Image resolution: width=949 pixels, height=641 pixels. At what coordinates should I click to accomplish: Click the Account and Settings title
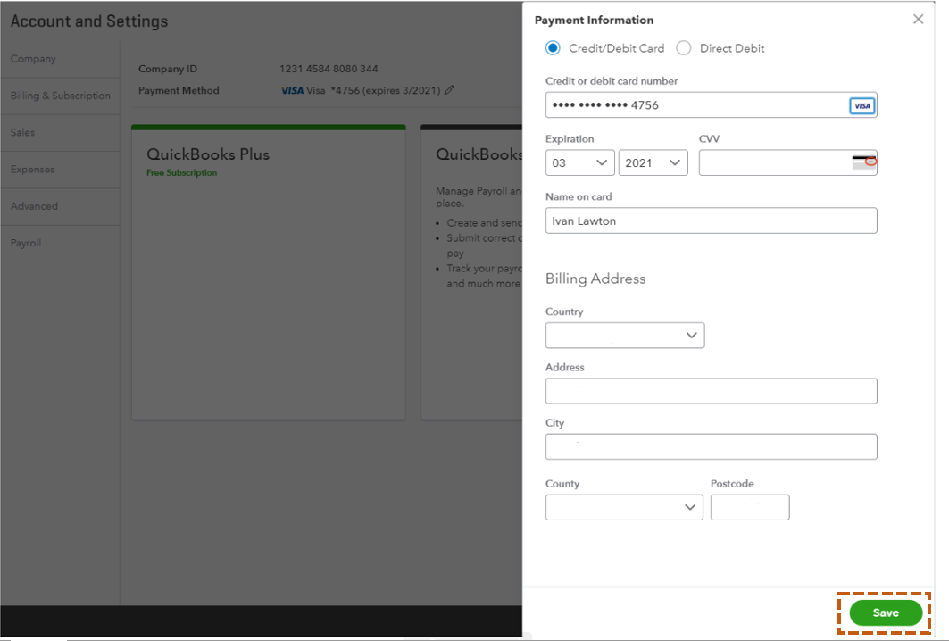click(x=89, y=21)
